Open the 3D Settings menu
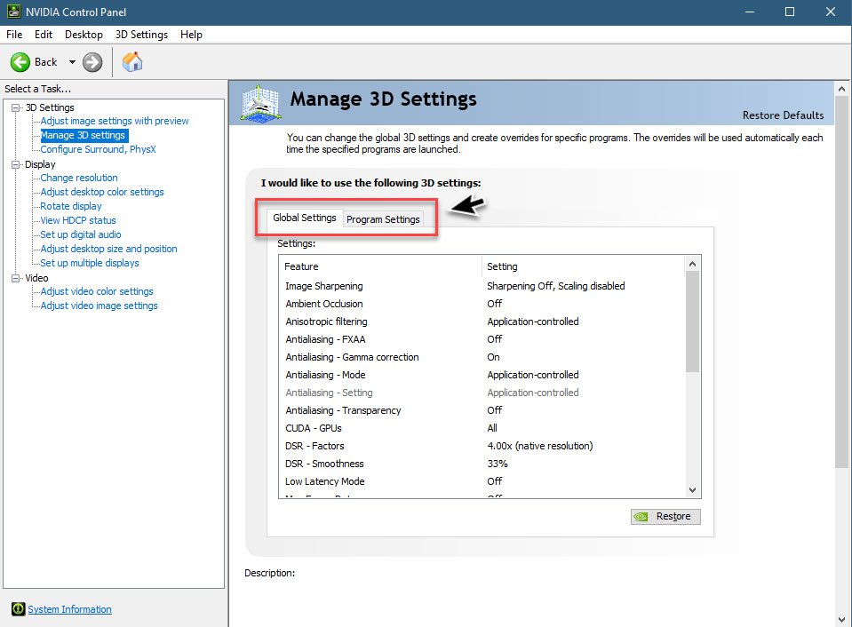Image resolution: width=852 pixels, height=627 pixels. coord(141,34)
